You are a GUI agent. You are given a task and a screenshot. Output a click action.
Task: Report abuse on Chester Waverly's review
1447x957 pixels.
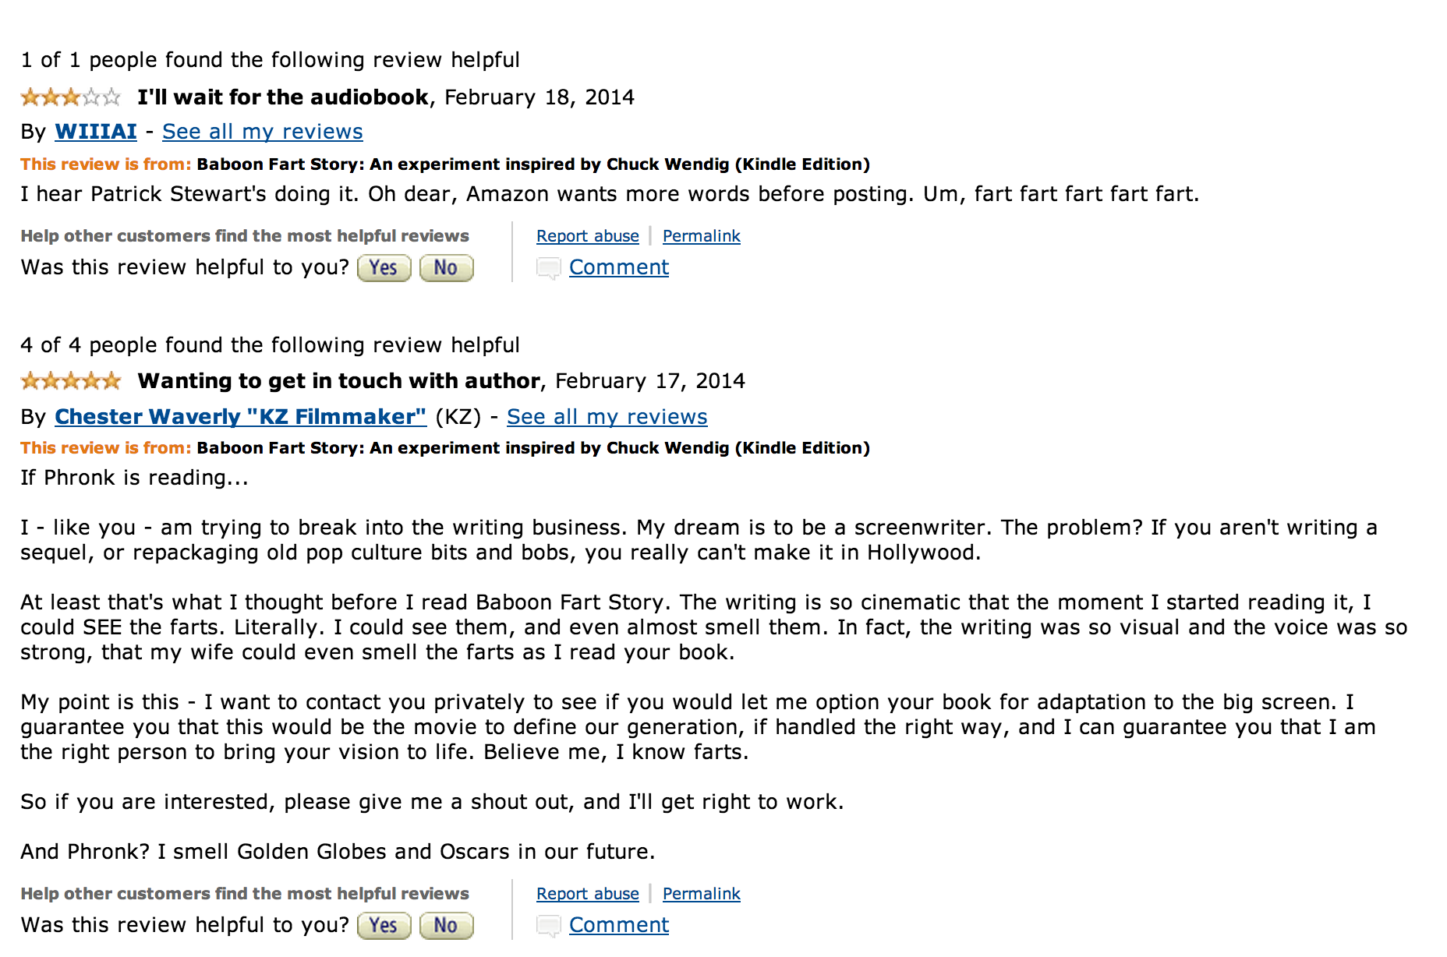587,894
